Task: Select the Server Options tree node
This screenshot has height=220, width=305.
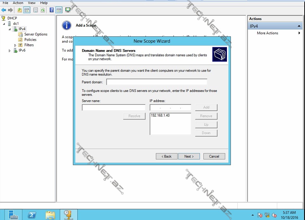Action: pos(36,34)
